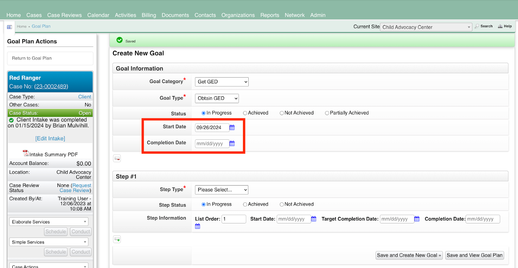Open the Home menu

[14, 15]
